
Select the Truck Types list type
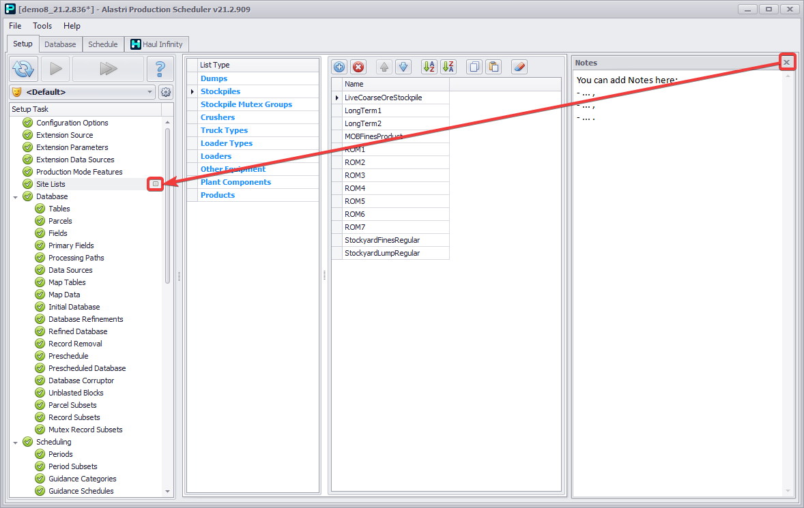click(224, 130)
